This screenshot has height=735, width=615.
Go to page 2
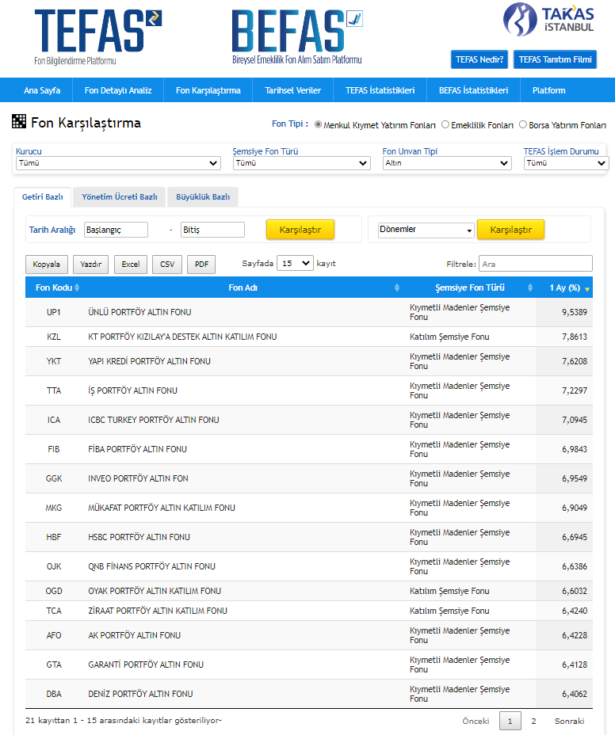pyautogui.click(x=533, y=721)
